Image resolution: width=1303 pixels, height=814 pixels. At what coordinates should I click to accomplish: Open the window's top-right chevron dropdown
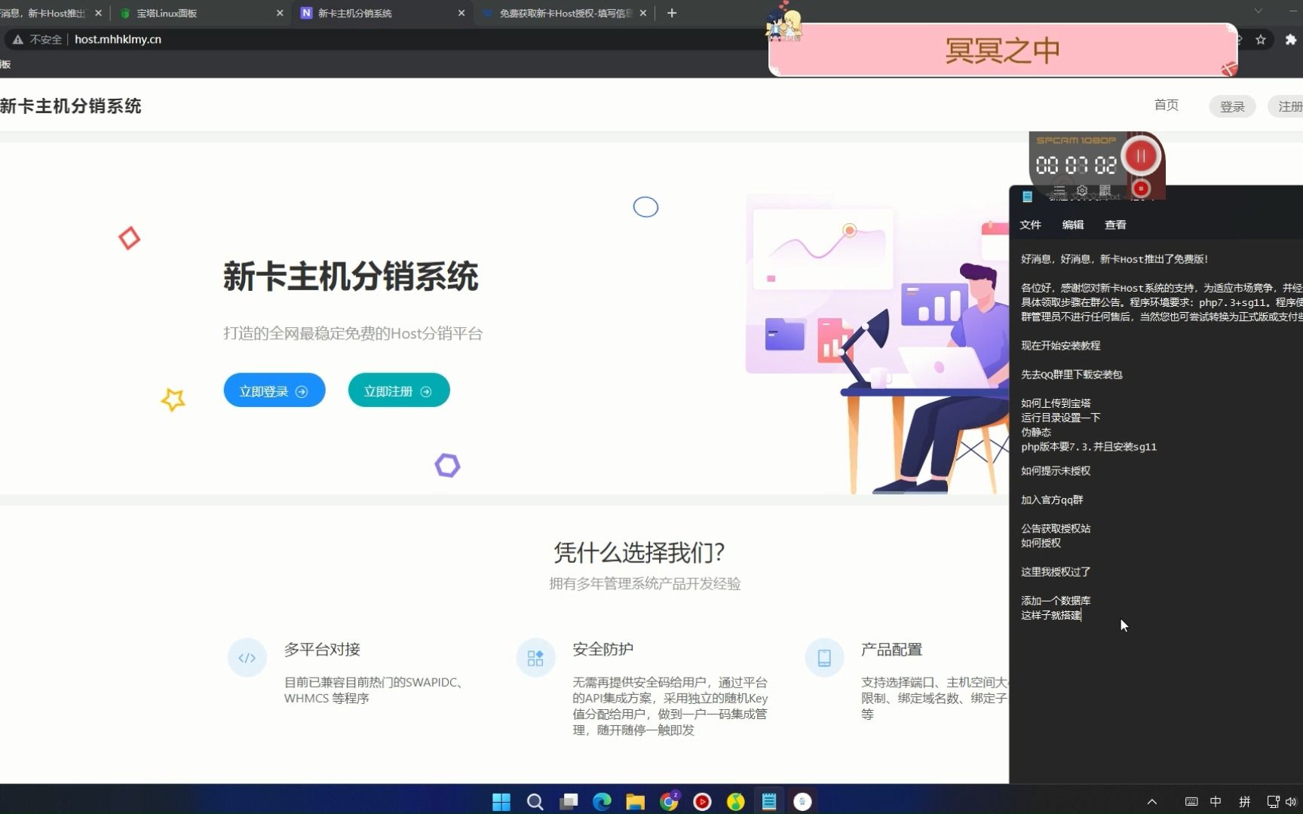(x=1257, y=11)
